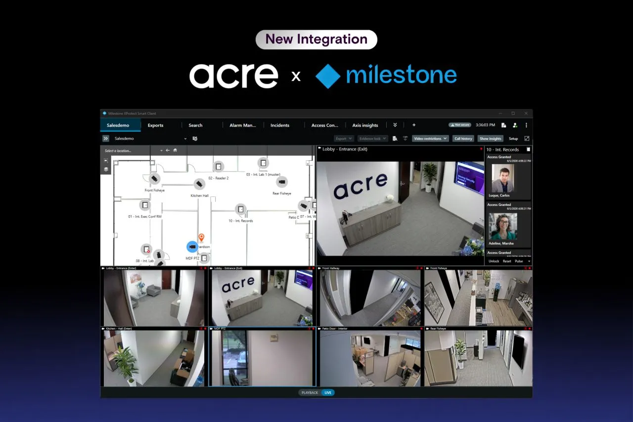This screenshot has width=633, height=422.
Task: Click the map home icon
Action: click(175, 150)
